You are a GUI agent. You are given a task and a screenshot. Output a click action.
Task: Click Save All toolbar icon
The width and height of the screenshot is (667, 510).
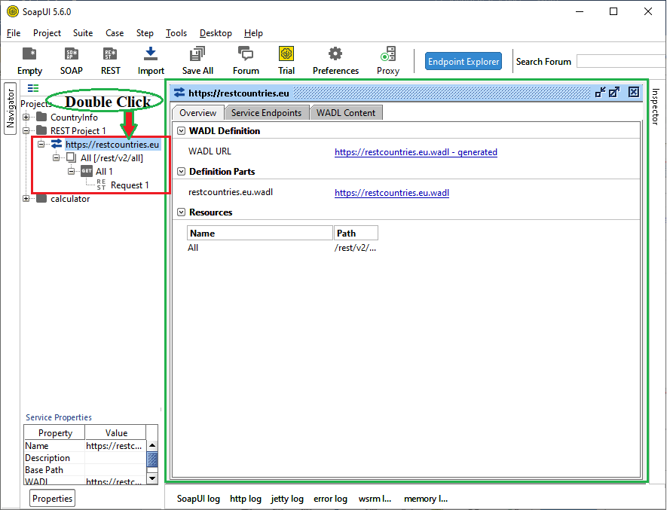[197, 54]
